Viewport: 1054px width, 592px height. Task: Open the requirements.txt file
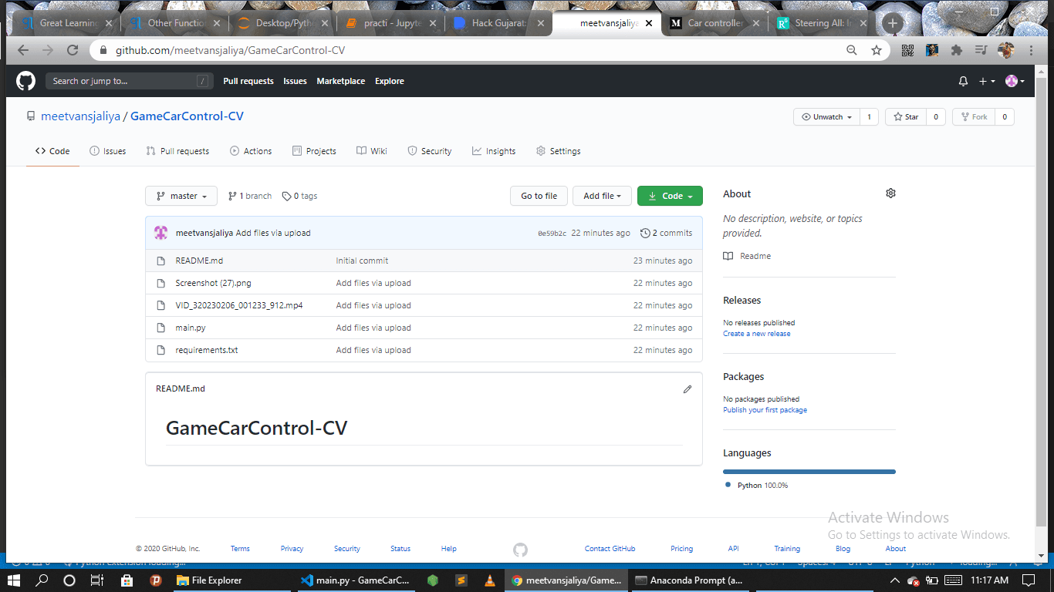(x=207, y=350)
